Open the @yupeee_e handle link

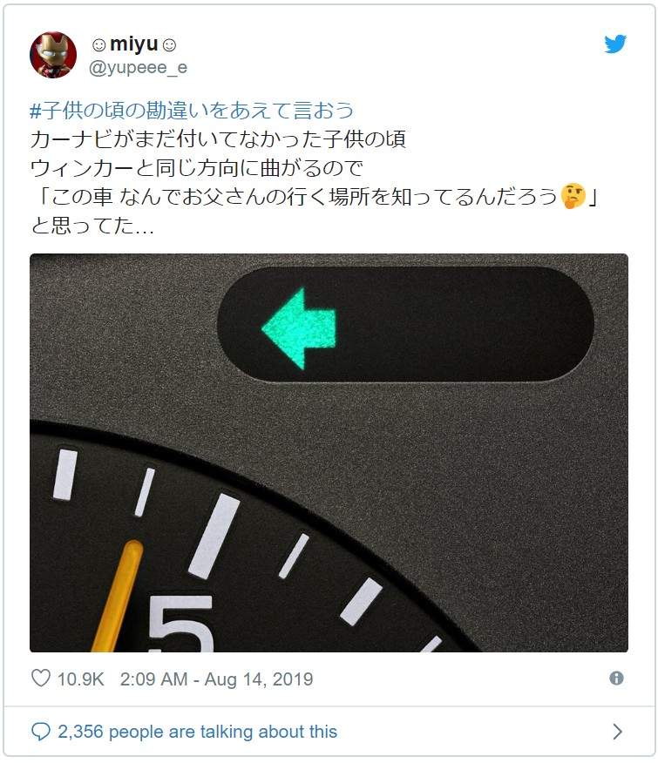click(138, 67)
